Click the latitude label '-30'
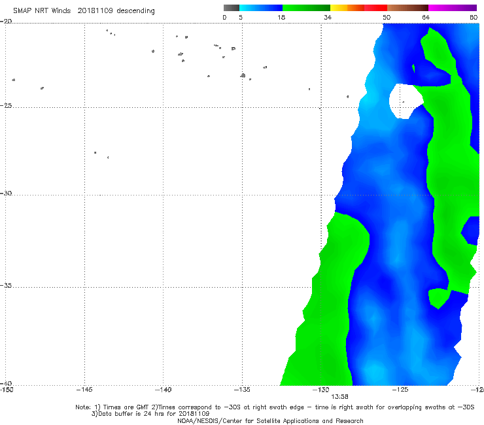 point(6,193)
